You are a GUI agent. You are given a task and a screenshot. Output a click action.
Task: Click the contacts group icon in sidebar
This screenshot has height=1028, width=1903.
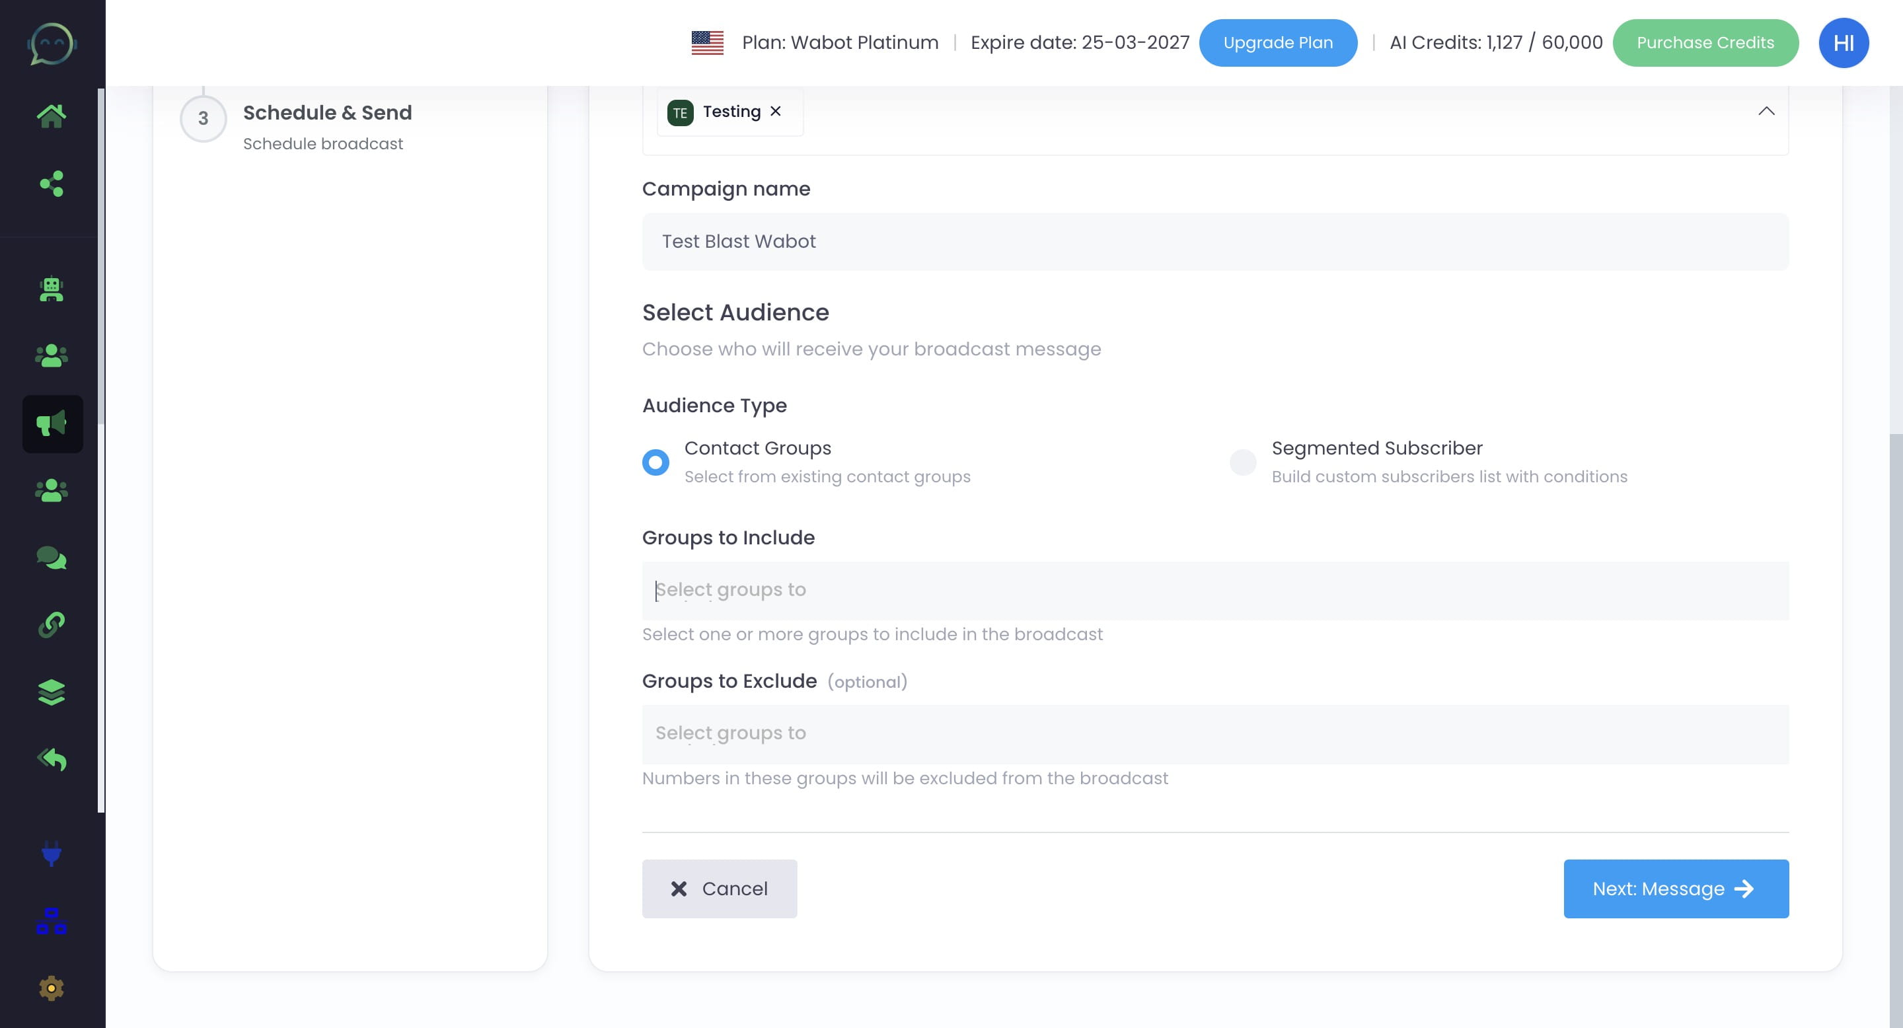(52, 355)
